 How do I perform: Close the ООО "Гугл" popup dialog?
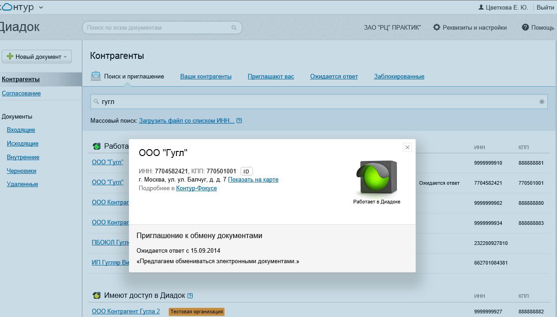point(407,147)
